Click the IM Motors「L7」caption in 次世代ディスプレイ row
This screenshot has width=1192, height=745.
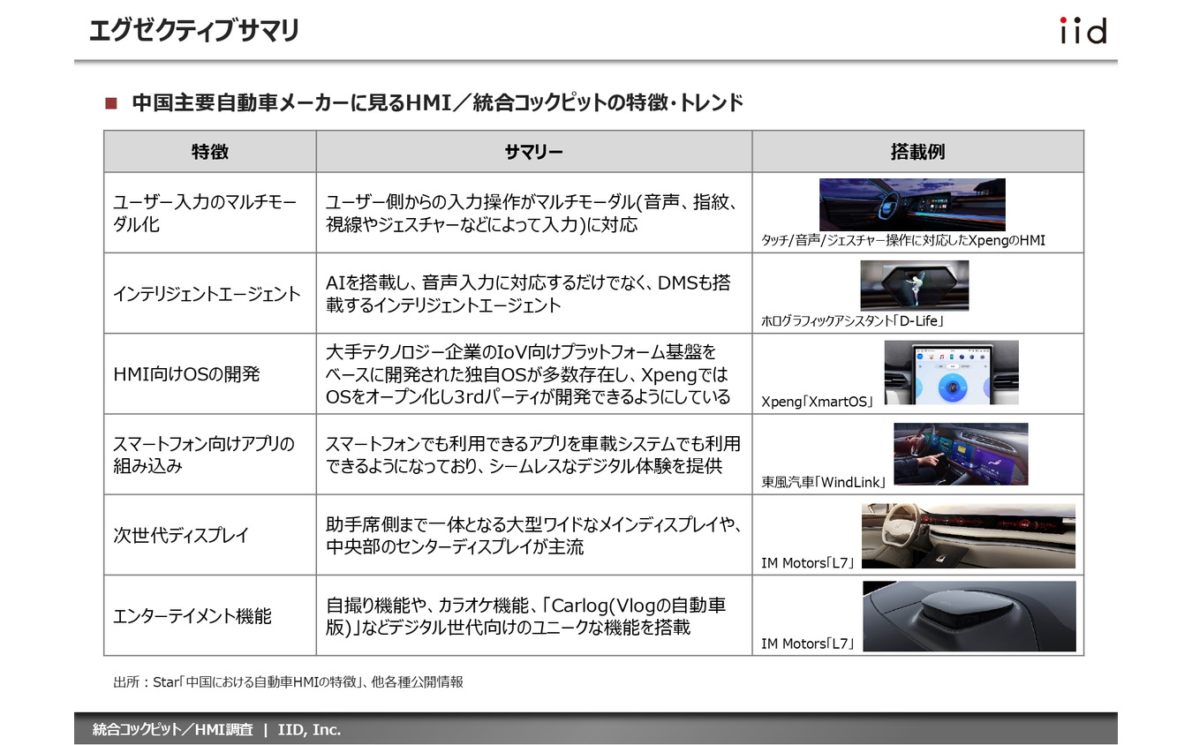click(x=808, y=562)
